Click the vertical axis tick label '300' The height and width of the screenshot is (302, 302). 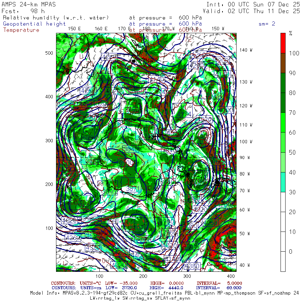click(x=49, y=141)
